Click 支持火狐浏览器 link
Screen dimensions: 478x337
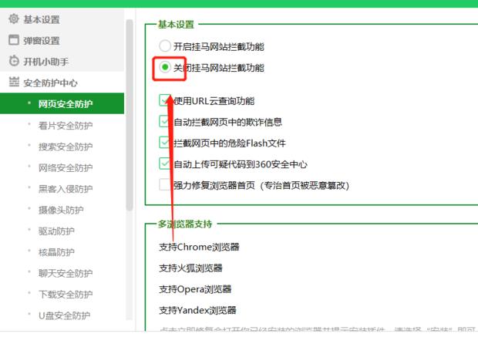[x=190, y=268]
